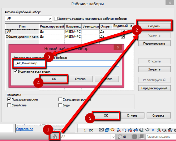This screenshot has width=176, height=141.
Task: Click the Удалить button
Action: pyautogui.click(x=155, y=36)
